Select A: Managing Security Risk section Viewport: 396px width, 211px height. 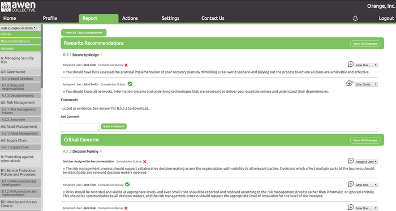pos(20,60)
